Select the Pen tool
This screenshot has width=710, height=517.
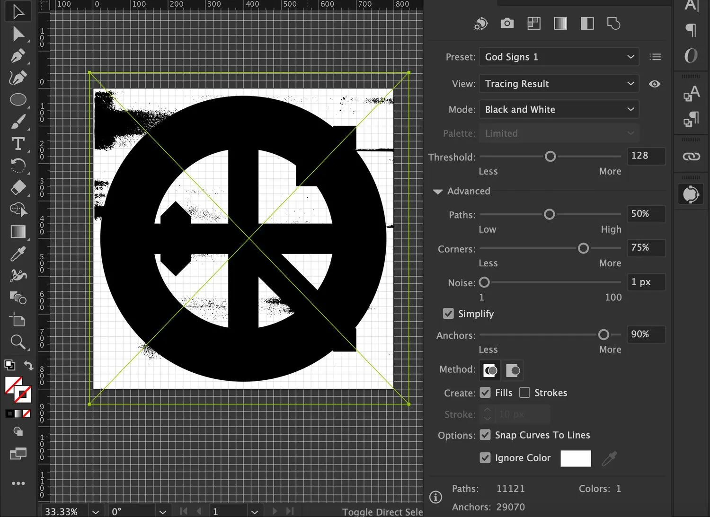18,56
